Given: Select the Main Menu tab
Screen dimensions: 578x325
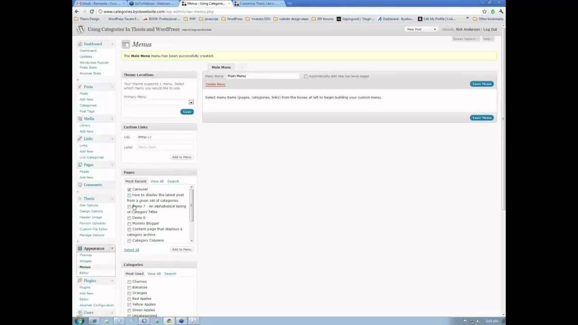Looking at the screenshot, I should click(221, 67).
